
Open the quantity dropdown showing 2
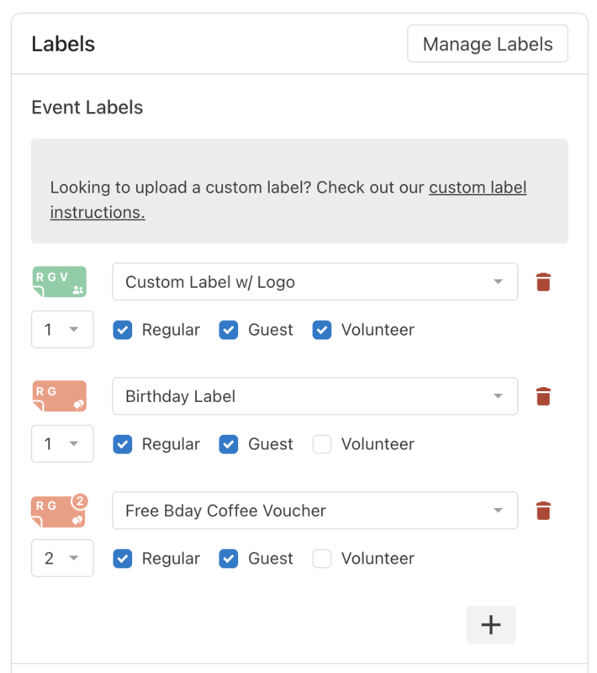pyautogui.click(x=62, y=558)
